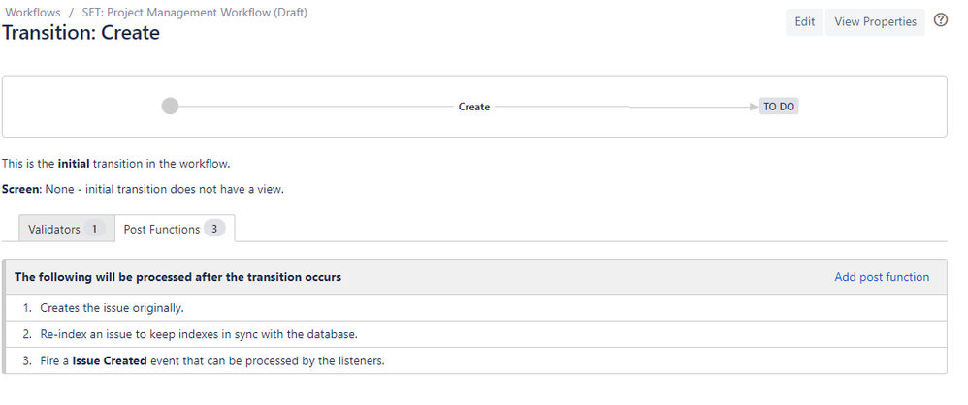The image size is (968, 405).
Task: Click the post functions panel header text
Action: point(177,277)
